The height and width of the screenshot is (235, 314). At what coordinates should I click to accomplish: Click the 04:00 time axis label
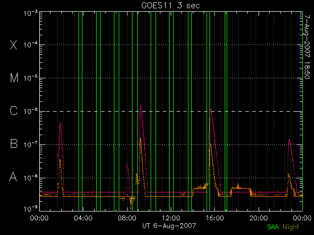tap(83, 218)
